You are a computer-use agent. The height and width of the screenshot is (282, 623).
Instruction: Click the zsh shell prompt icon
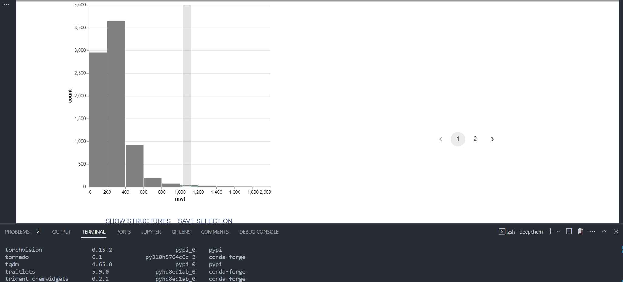[x=502, y=231]
